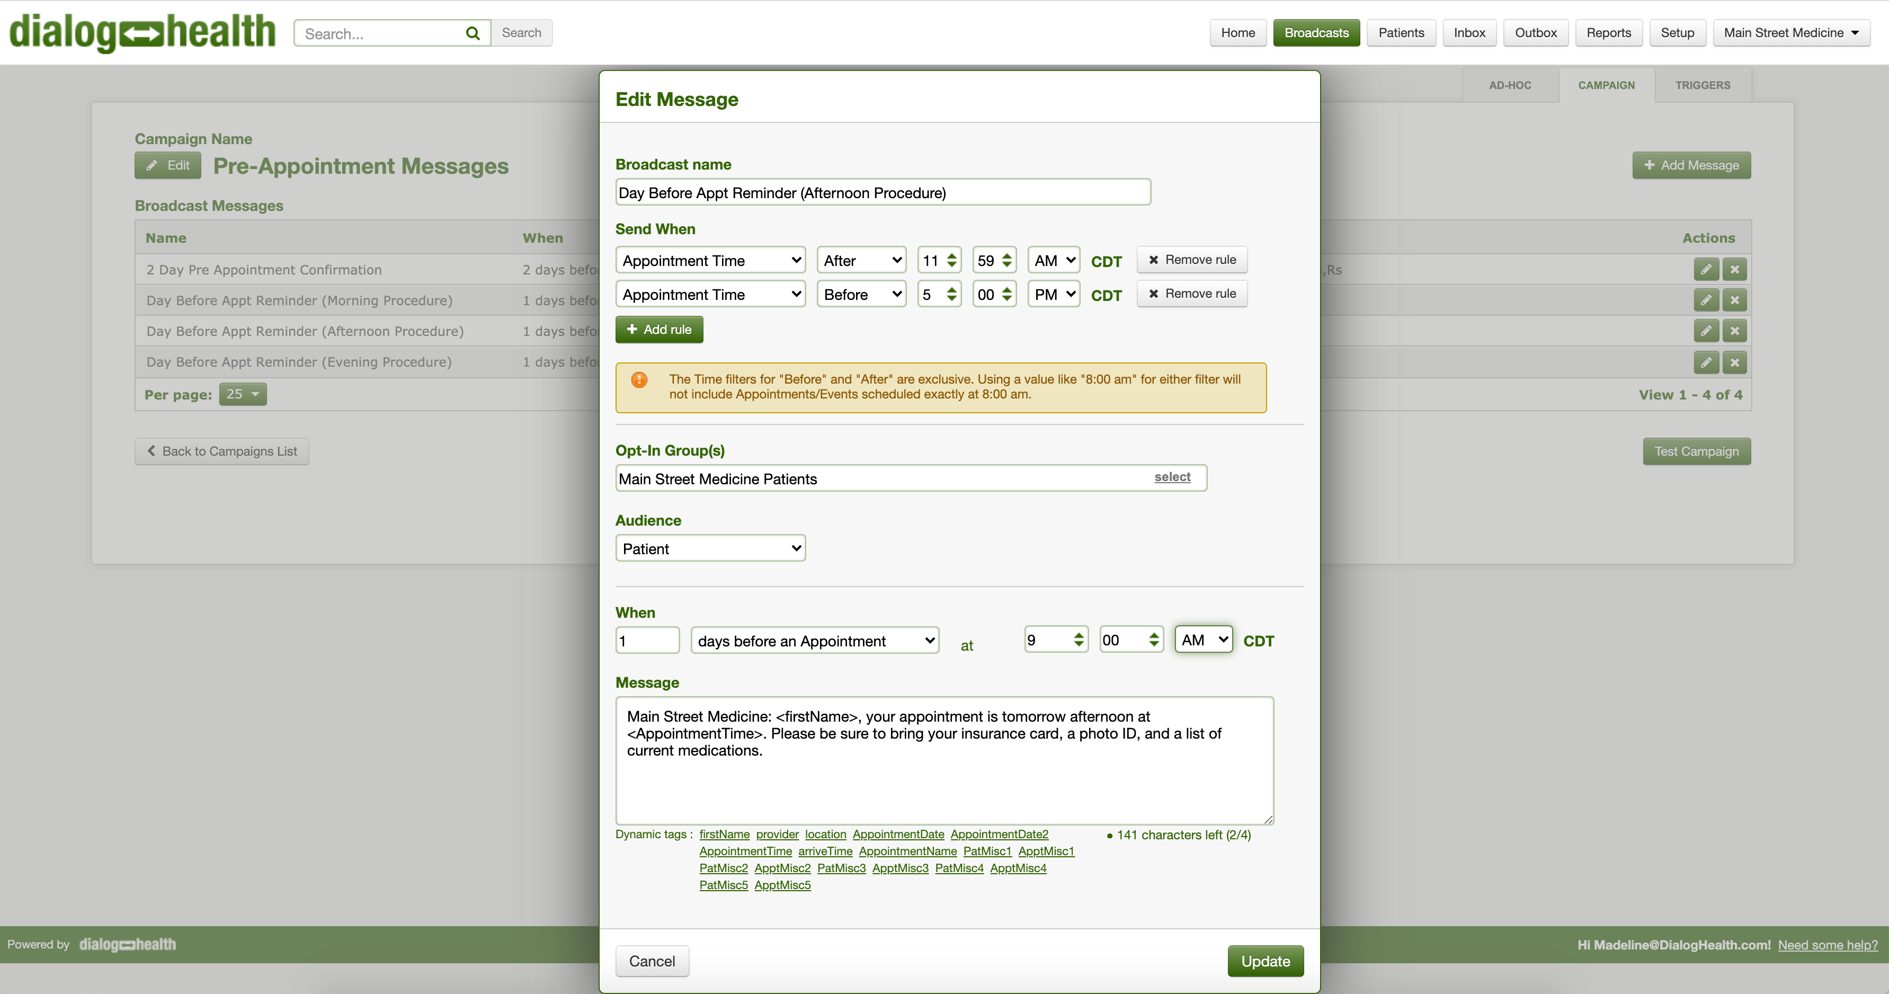Image resolution: width=1889 pixels, height=994 pixels.
Task: Expand Main Street Medicine account menu
Action: (1791, 33)
